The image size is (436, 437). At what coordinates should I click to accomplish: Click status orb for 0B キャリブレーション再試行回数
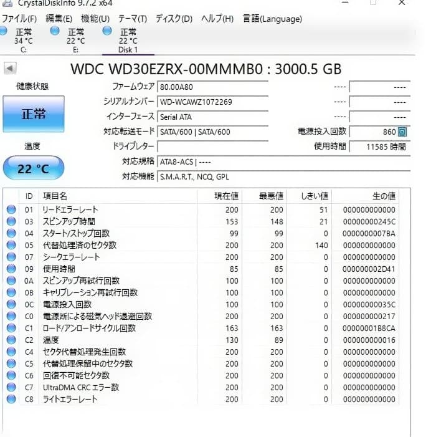click(x=11, y=292)
